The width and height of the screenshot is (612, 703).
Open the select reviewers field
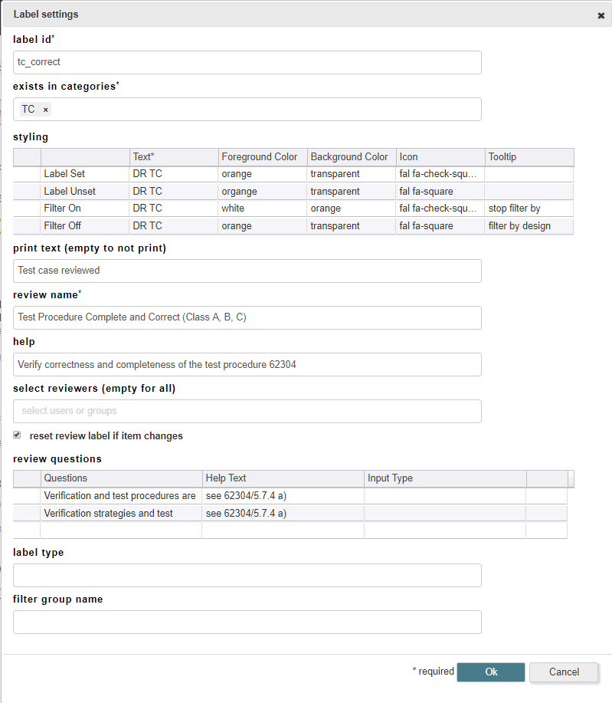click(x=247, y=411)
